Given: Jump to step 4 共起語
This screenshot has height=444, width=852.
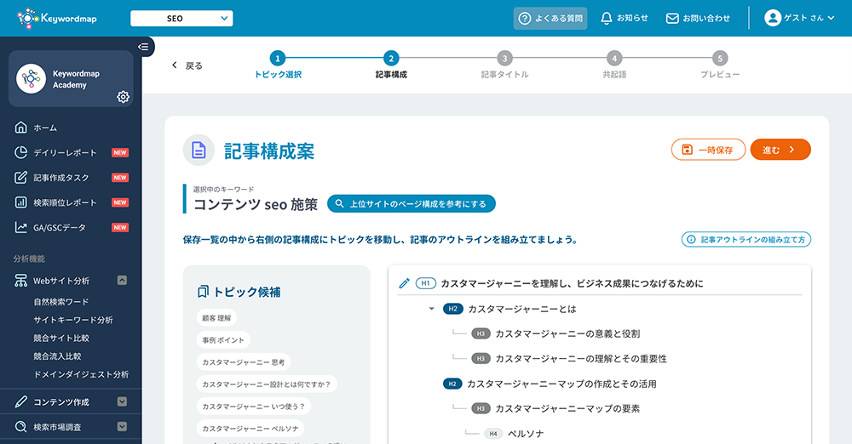Looking at the screenshot, I should click(x=614, y=65).
